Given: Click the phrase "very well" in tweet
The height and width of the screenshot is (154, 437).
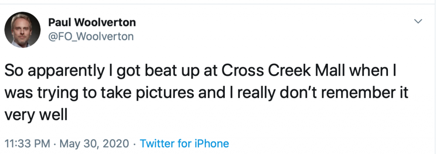Looking at the screenshot, I should [x=36, y=114].
